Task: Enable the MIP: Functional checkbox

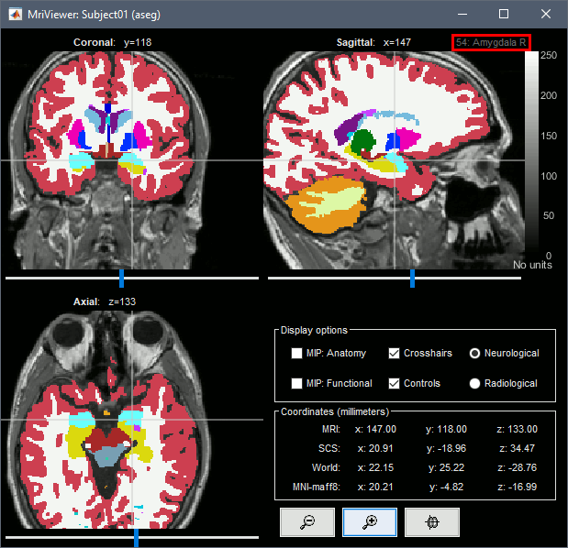Action: [x=296, y=383]
